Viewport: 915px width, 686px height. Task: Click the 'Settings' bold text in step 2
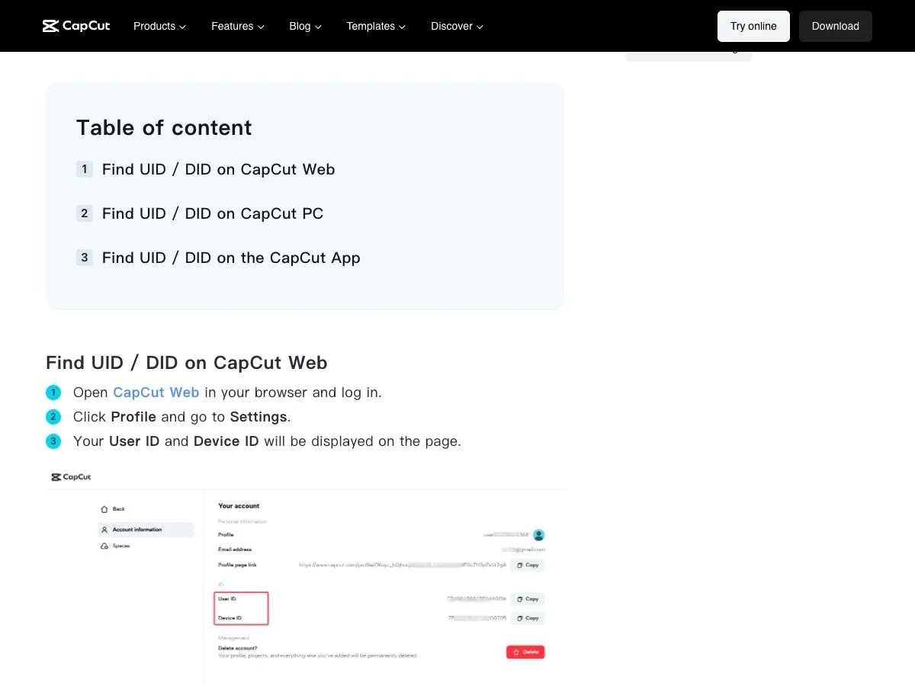(258, 417)
